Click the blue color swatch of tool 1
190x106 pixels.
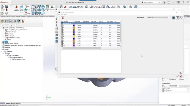(74, 26)
